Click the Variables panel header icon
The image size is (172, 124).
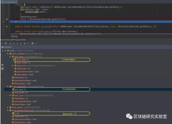point(2,47)
